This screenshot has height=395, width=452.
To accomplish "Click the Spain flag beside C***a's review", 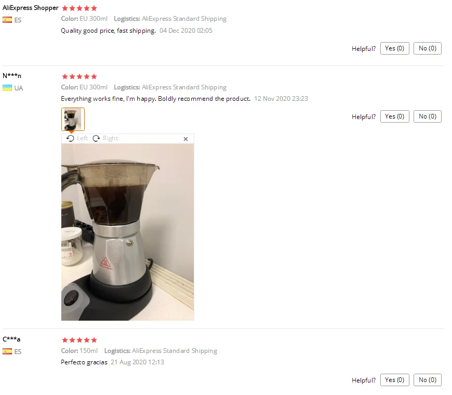I will (x=7, y=351).
